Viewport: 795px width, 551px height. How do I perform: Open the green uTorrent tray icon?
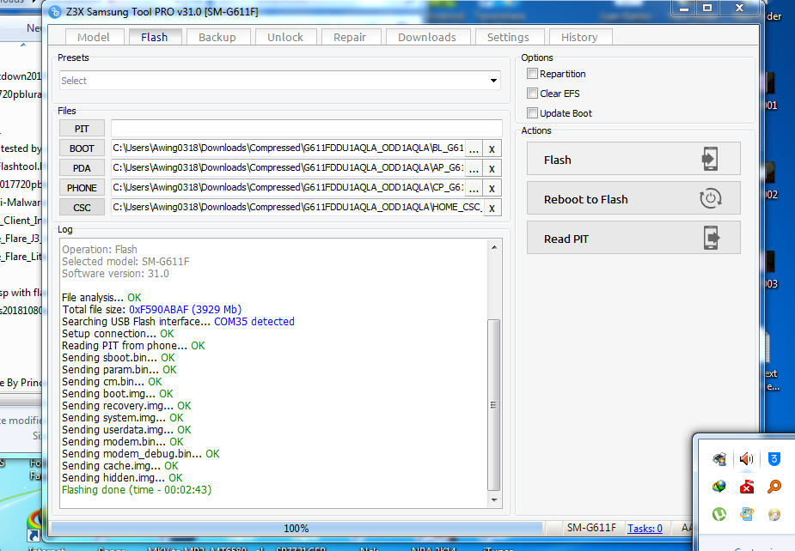(x=719, y=514)
